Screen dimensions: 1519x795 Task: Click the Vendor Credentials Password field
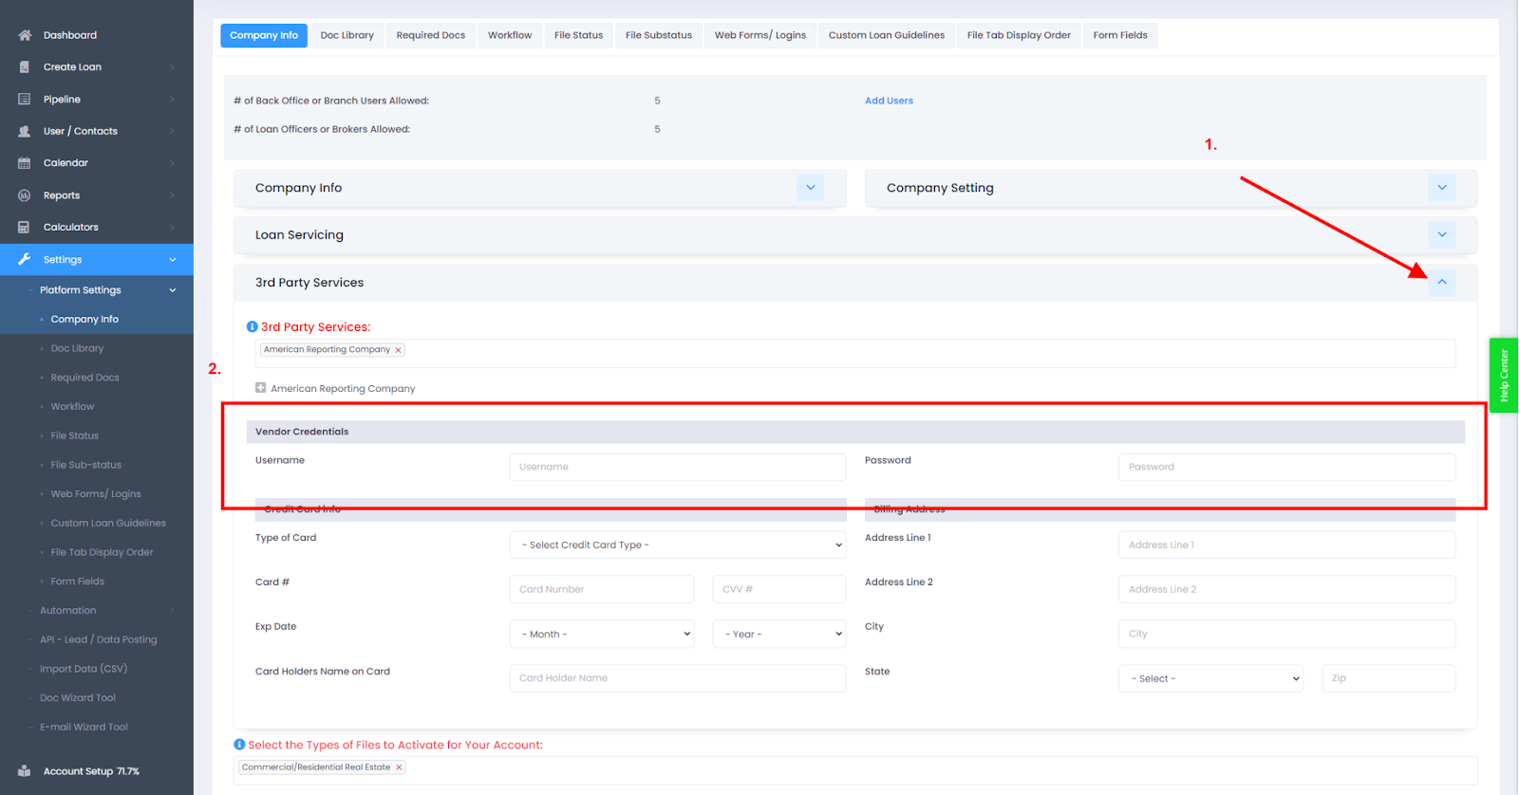(x=1287, y=467)
